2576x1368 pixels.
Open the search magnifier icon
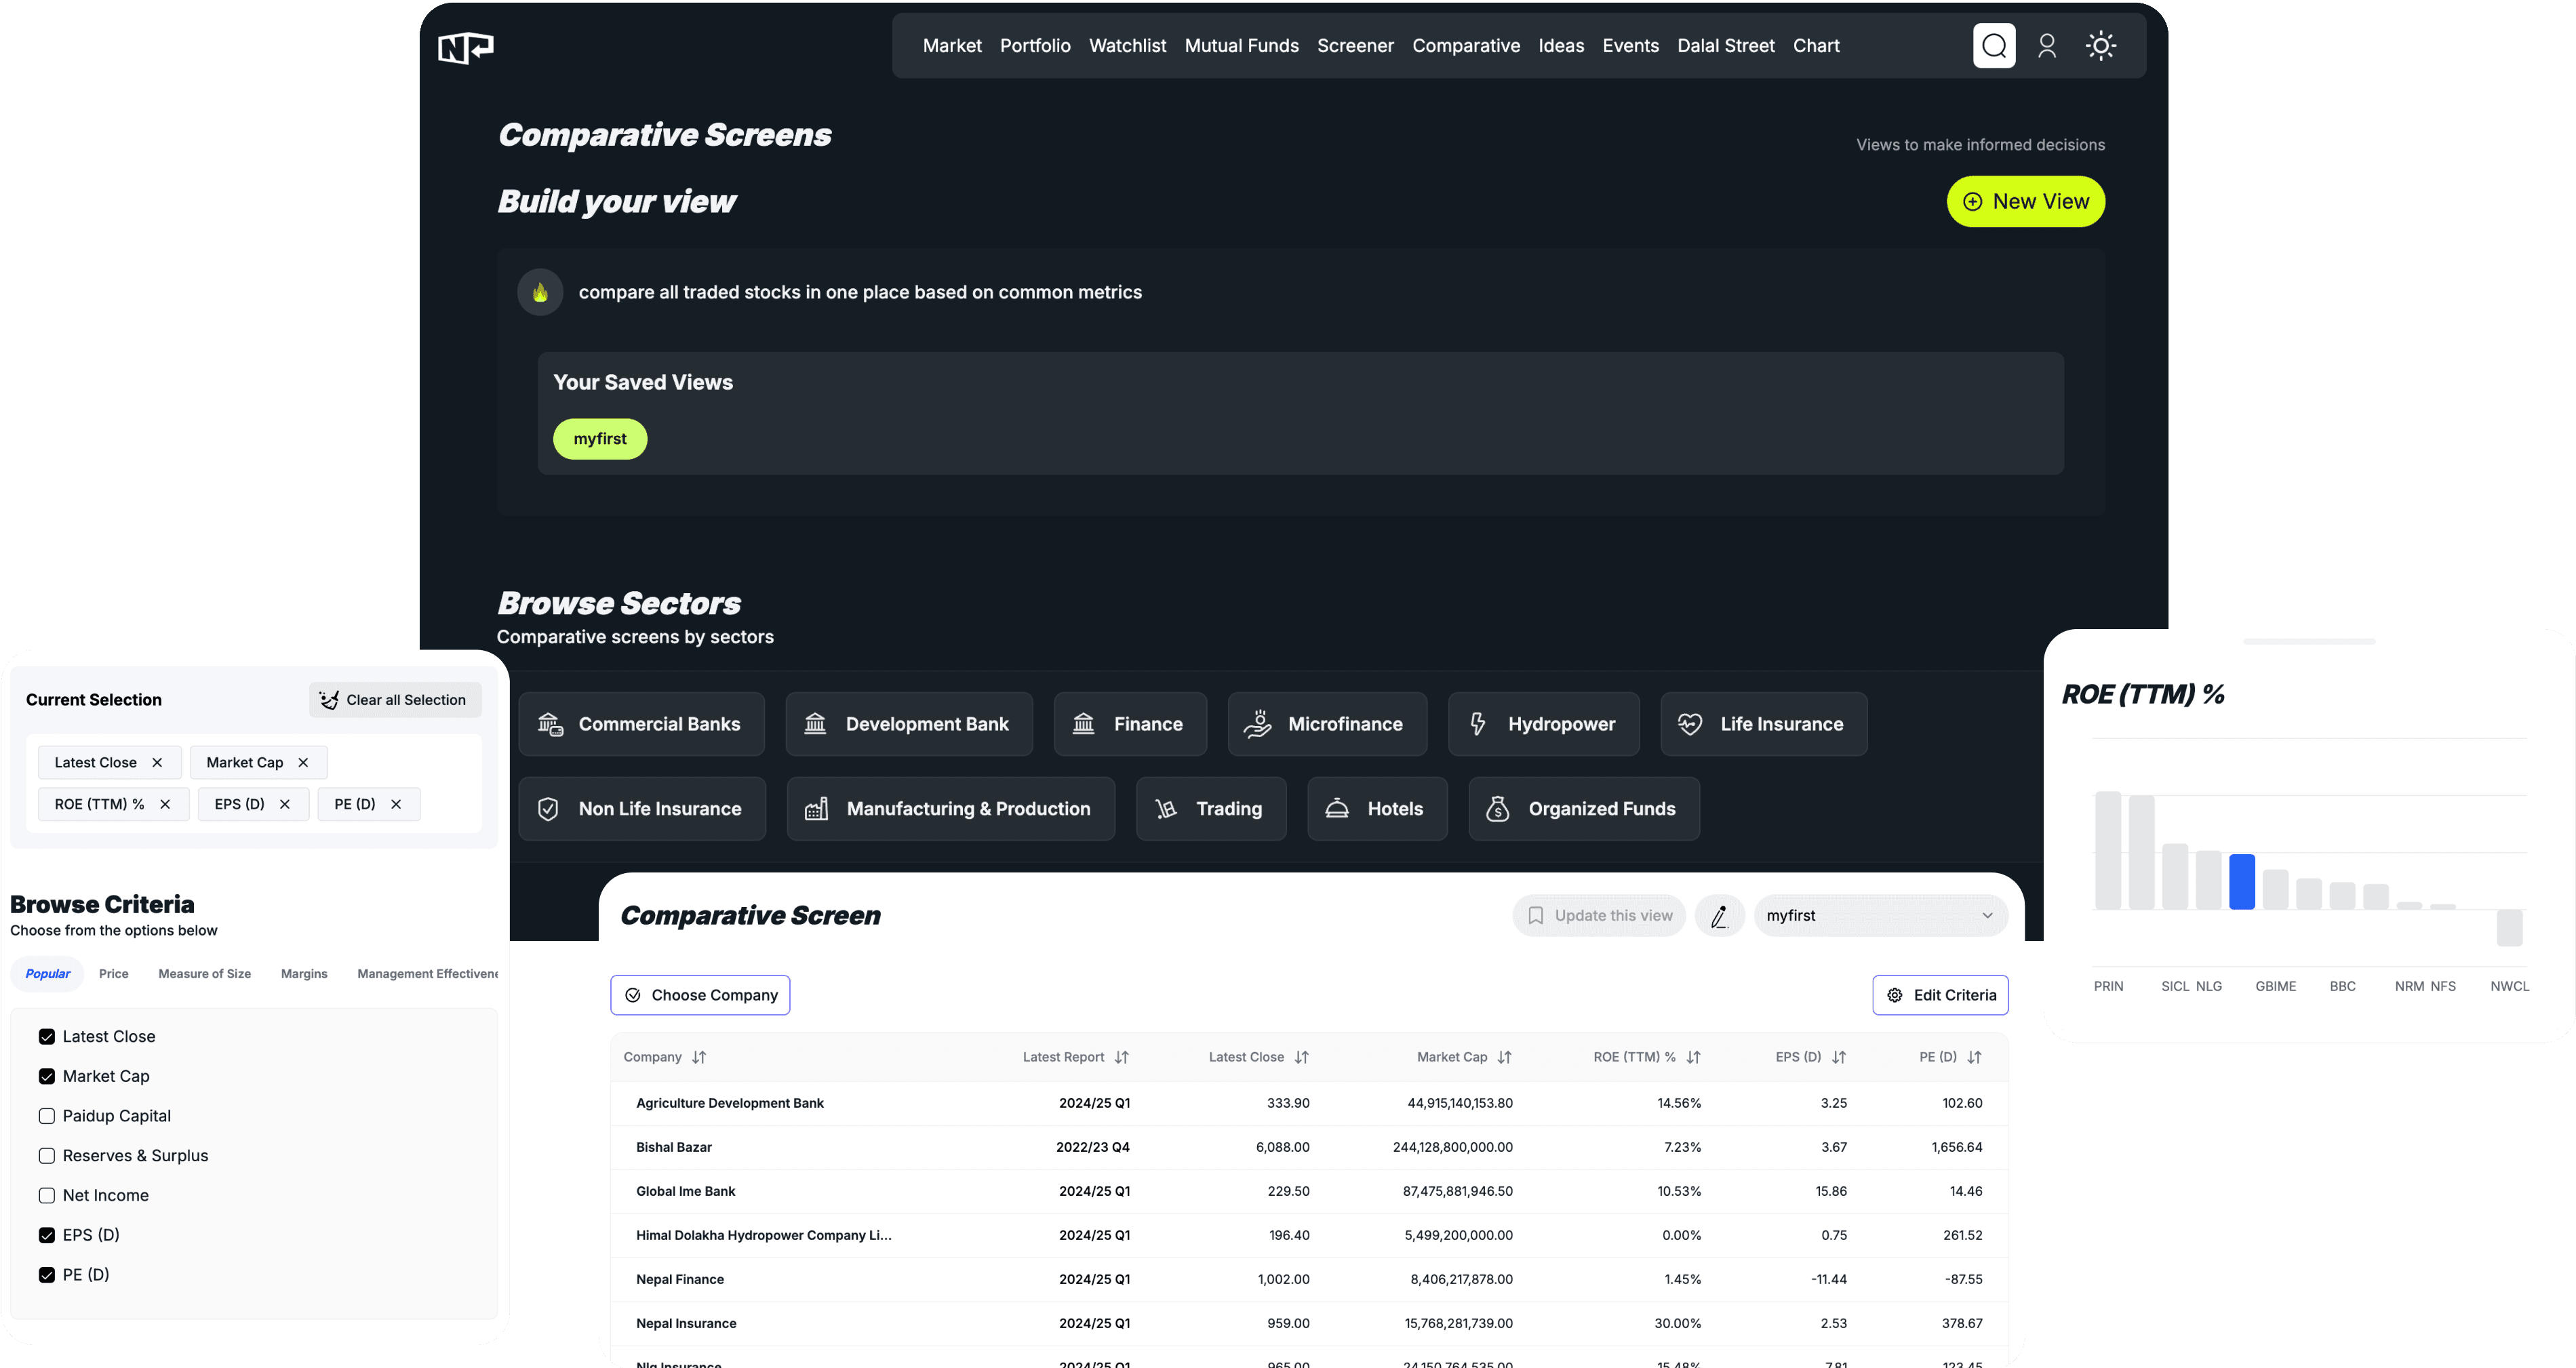1994,46
